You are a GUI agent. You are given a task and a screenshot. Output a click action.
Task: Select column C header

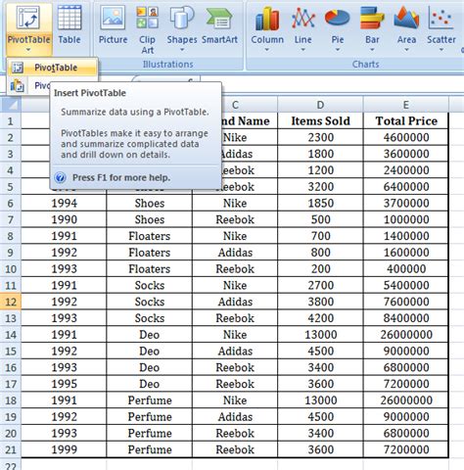[235, 105]
